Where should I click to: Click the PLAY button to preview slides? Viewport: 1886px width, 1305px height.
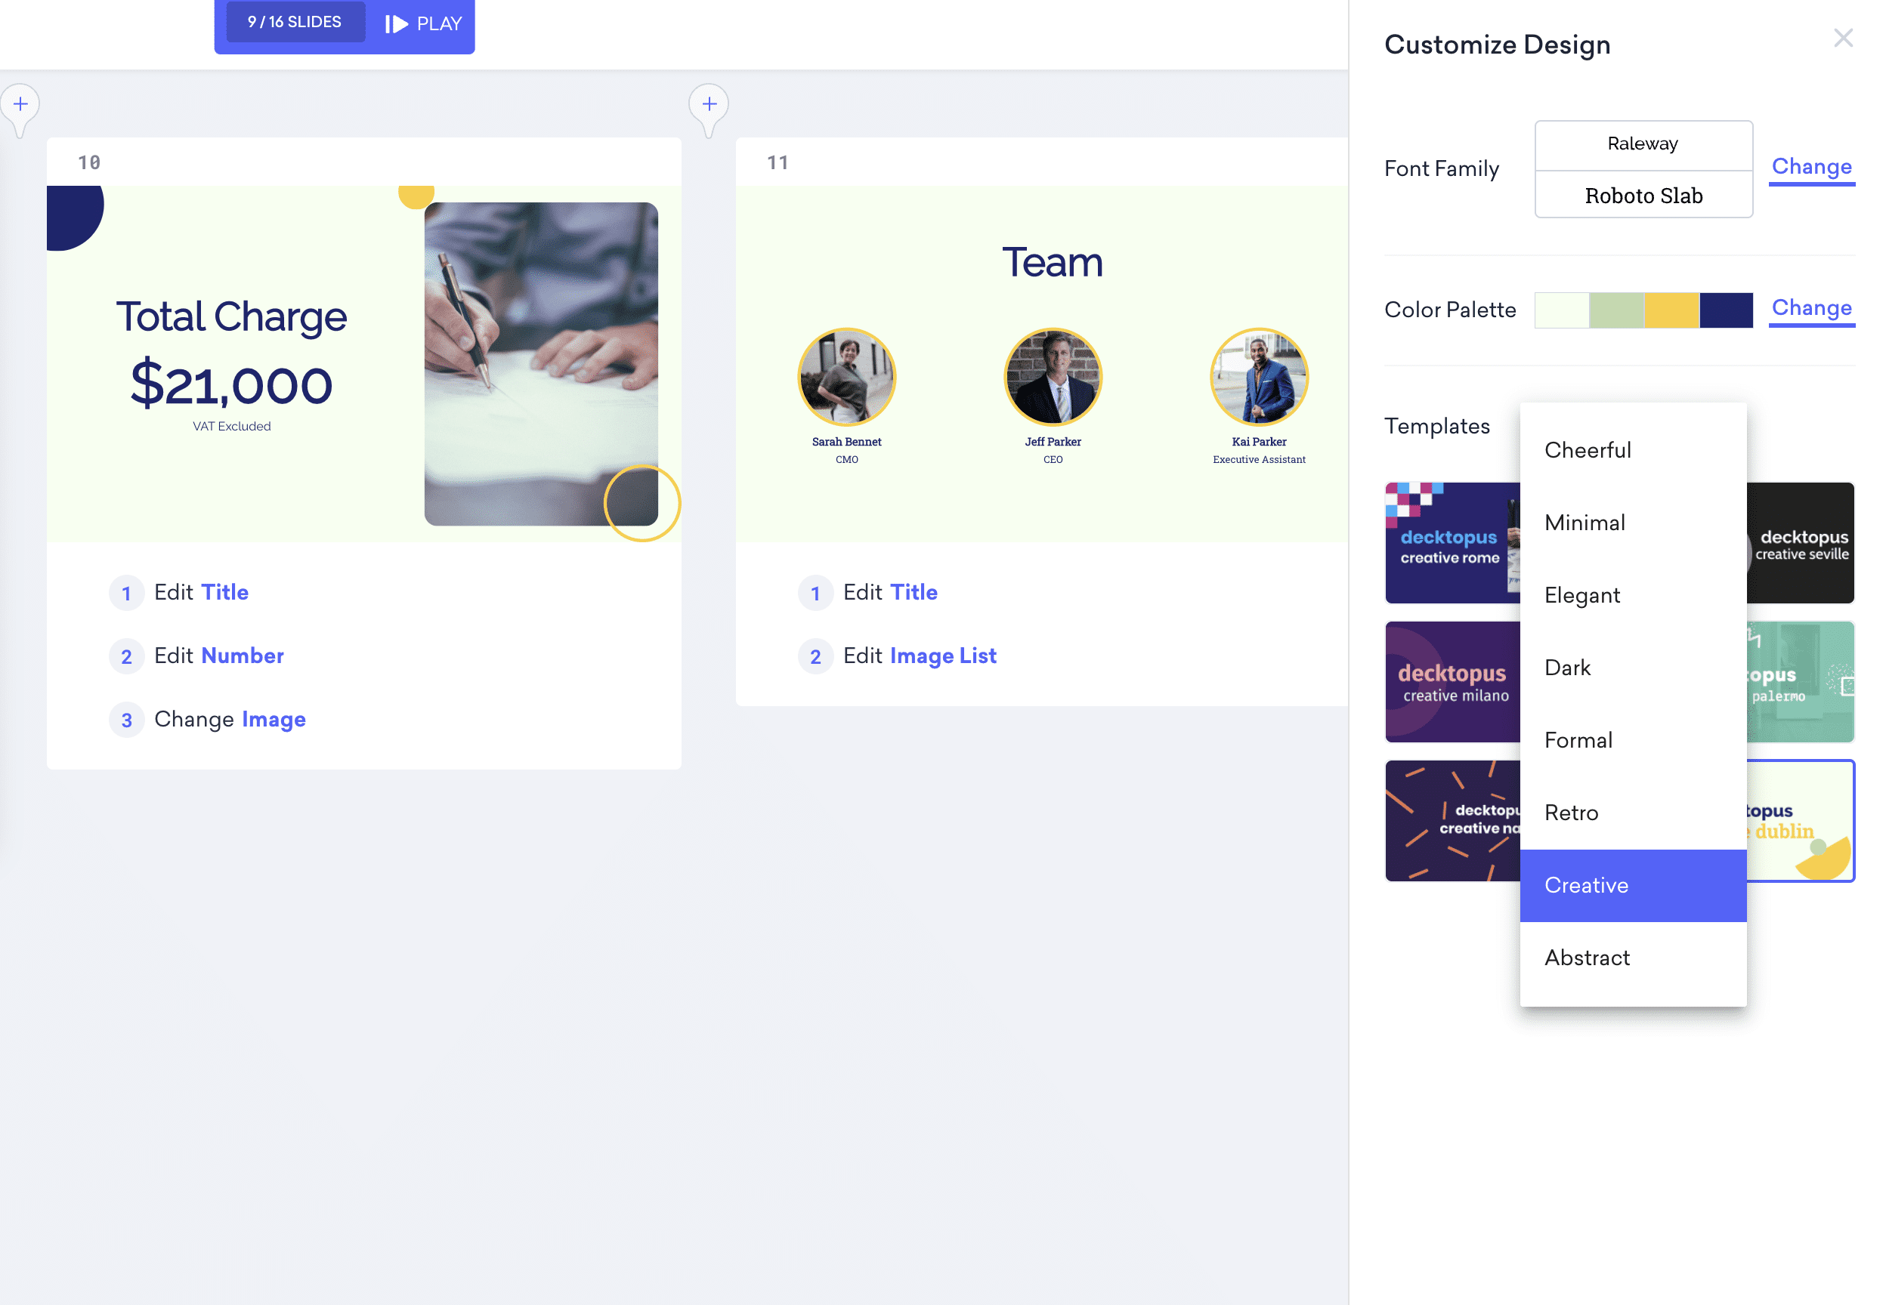tap(424, 23)
